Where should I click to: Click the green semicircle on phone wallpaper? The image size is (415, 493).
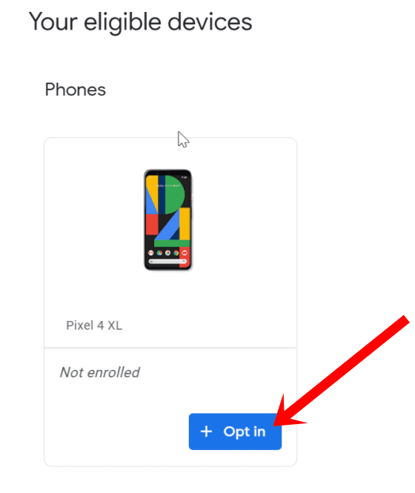pos(174,195)
